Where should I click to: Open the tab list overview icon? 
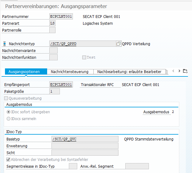point(185,71)
